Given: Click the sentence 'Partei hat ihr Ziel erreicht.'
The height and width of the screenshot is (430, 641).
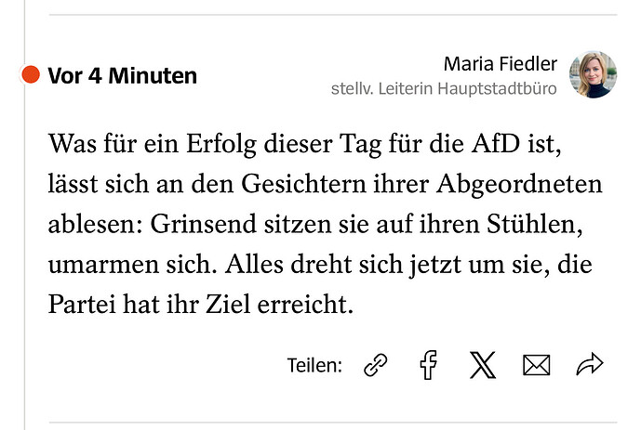Looking at the screenshot, I should [x=201, y=305].
